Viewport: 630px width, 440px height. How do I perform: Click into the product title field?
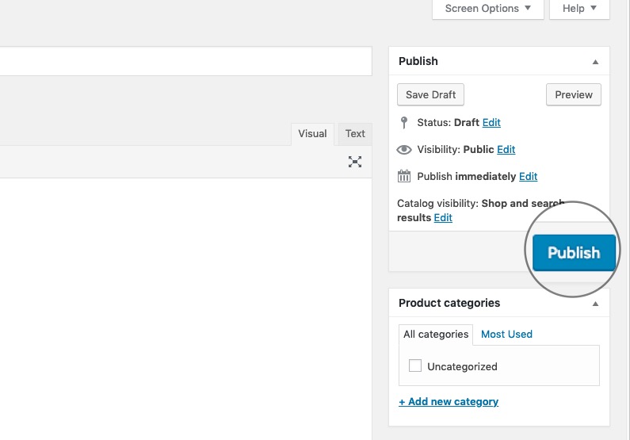(x=185, y=61)
